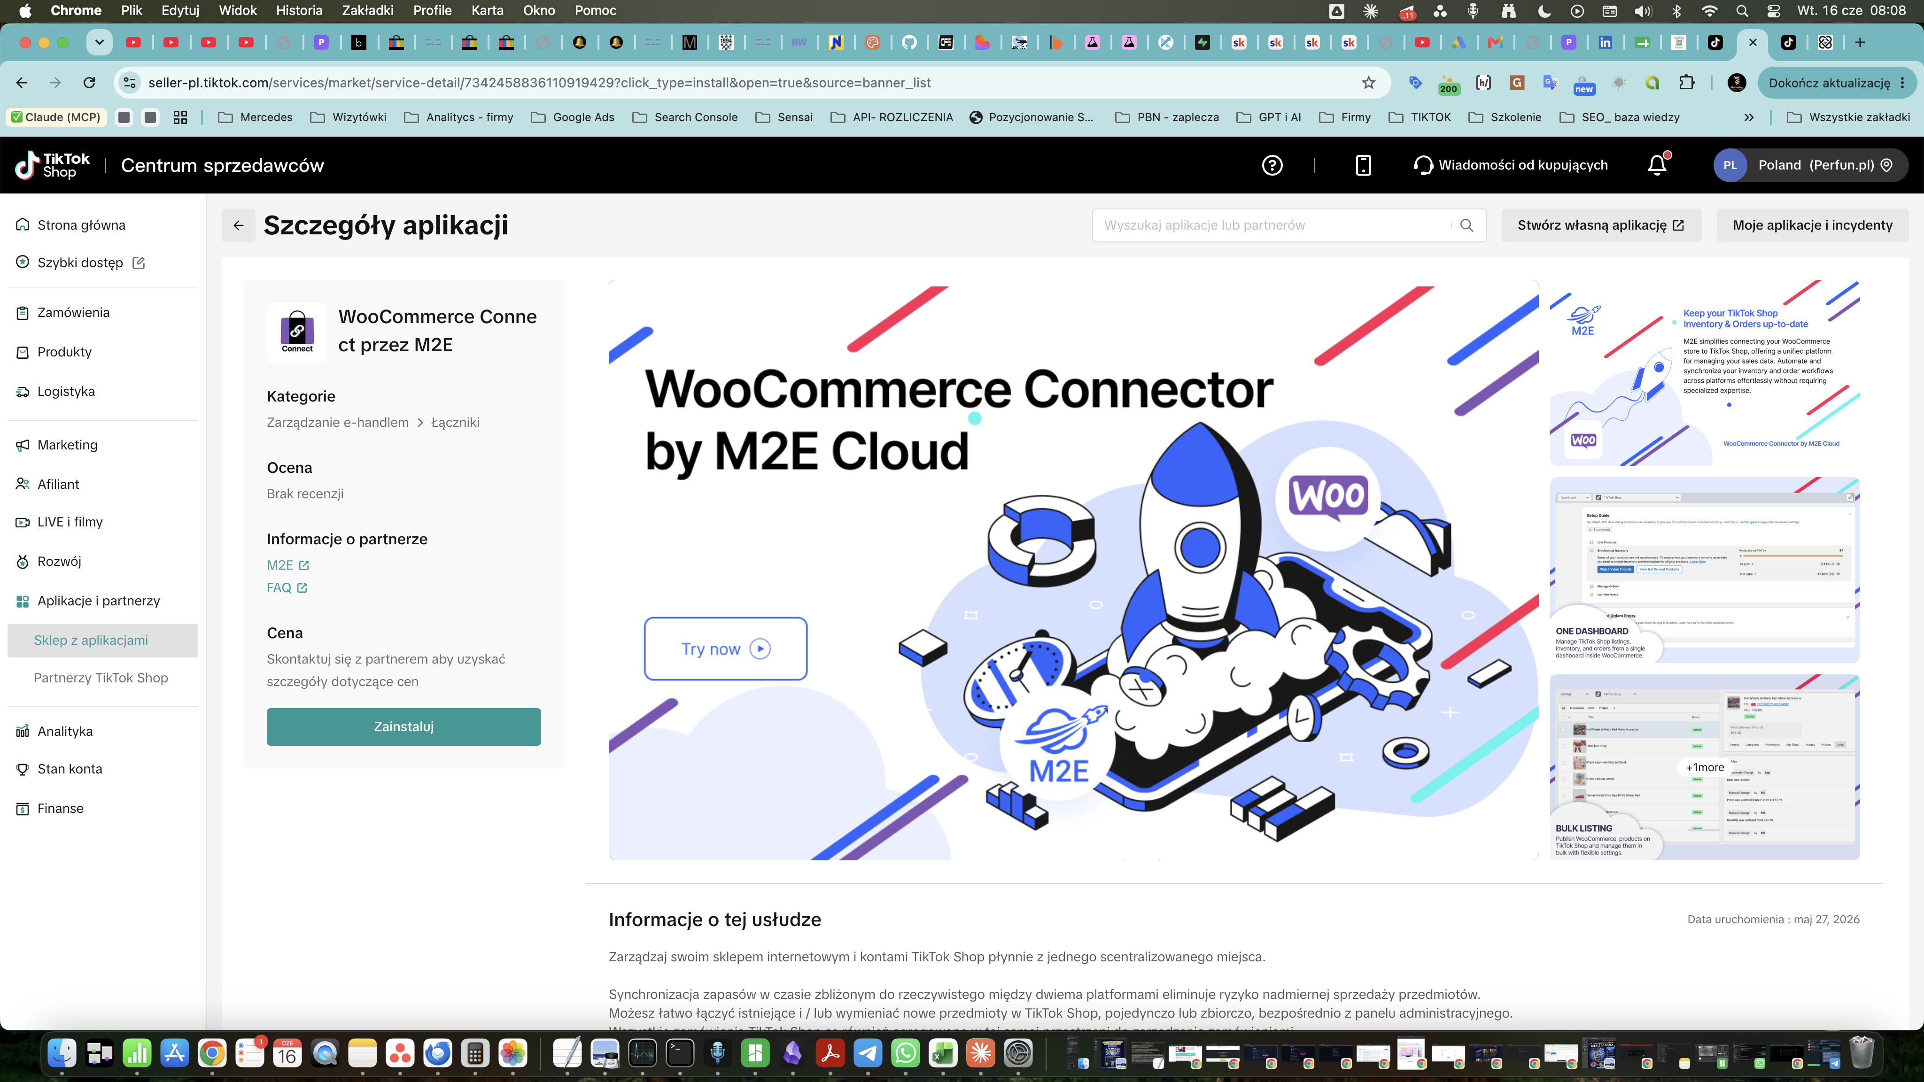Select Sklep z aplikacjami in the sidebar
The width and height of the screenshot is (1924, 1082).
tap(102, 641)
